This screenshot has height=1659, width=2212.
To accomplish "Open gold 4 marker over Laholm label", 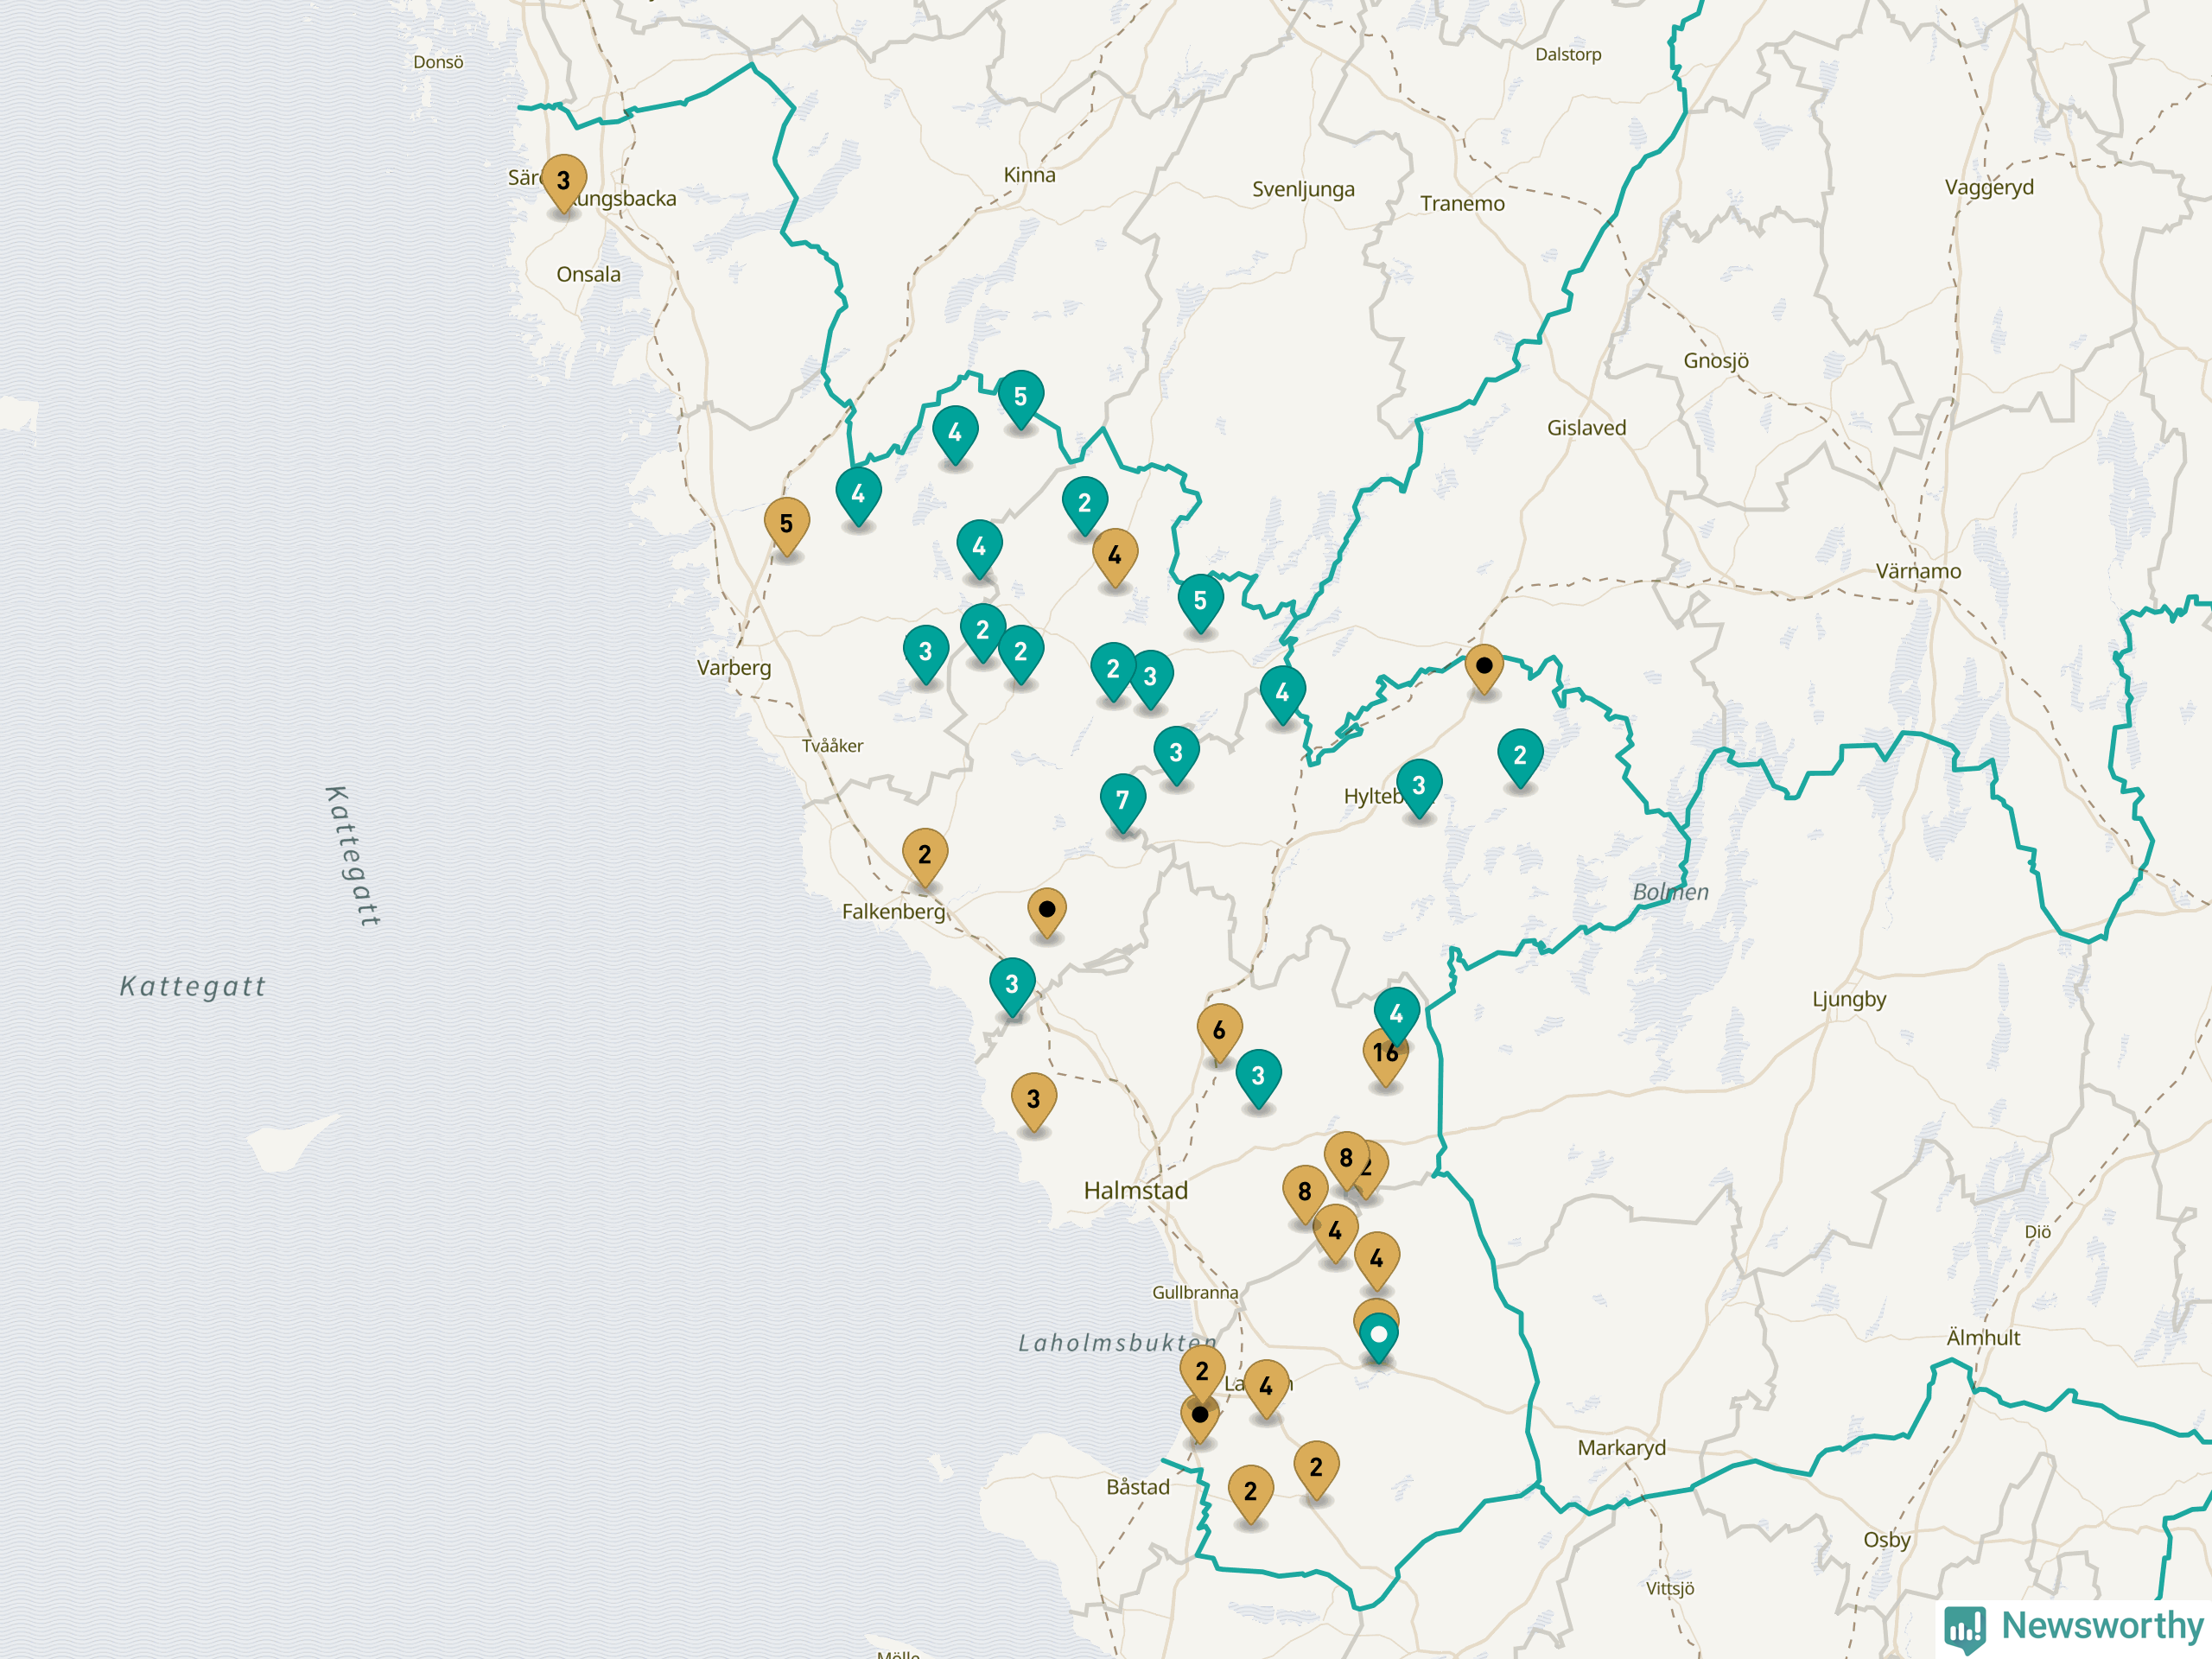I will click(1266, 1386).
